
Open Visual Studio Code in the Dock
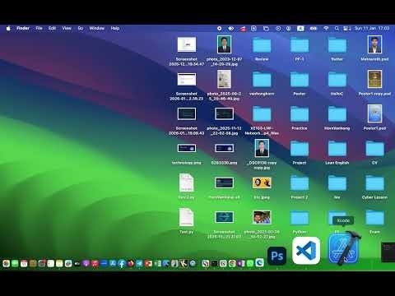click(x=306, y=251)
